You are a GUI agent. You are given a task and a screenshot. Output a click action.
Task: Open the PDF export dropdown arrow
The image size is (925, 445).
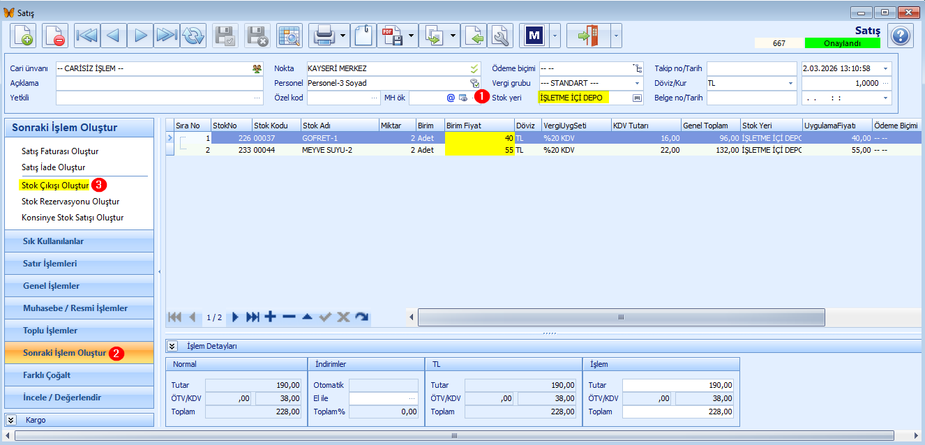tap(412, 36)
